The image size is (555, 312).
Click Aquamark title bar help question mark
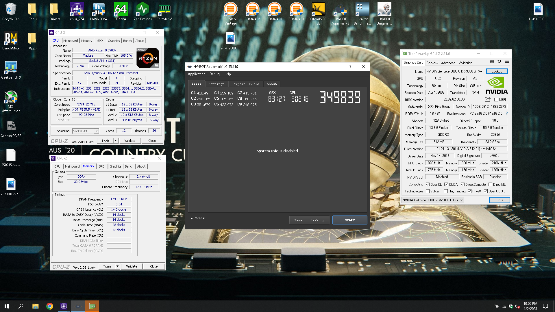pyautogui.click(x=350, y=66)
